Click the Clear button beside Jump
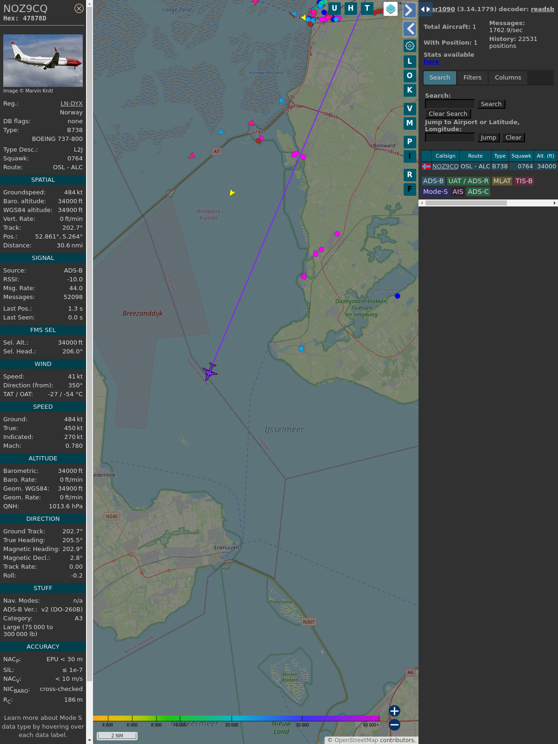558x744 pixels. point(513,138)
